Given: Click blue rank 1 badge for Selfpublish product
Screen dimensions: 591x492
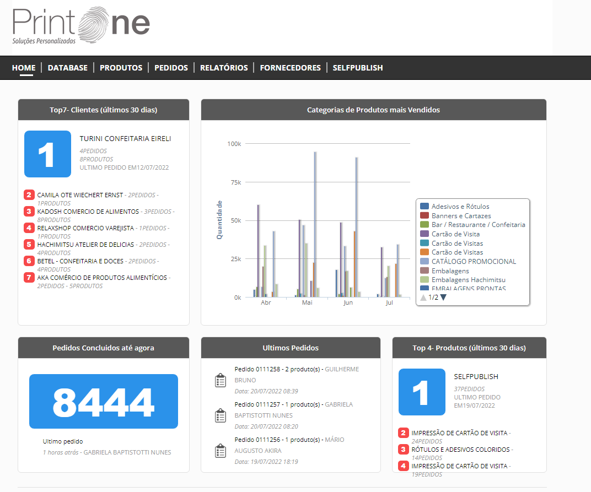Looking at the screenshot, I should point(422,392).
